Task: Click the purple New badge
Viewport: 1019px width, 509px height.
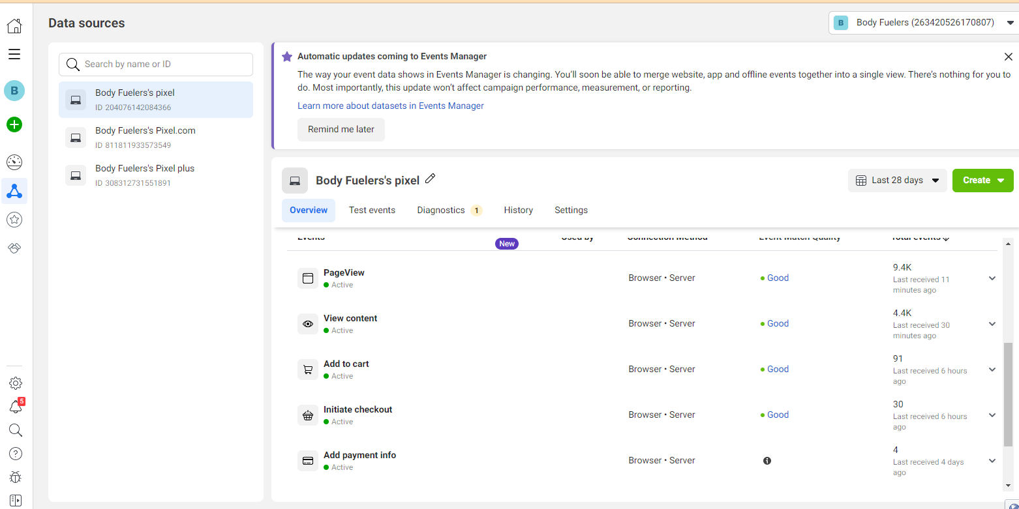Action: (507, 244)
